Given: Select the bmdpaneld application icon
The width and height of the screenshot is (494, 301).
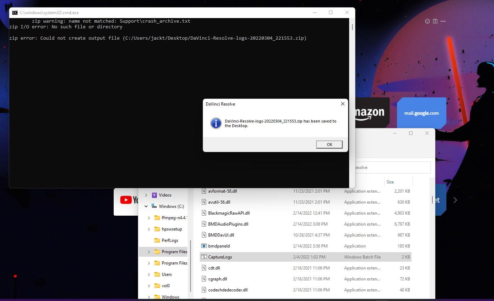Looking at the screenshot, I should point(204,246).
